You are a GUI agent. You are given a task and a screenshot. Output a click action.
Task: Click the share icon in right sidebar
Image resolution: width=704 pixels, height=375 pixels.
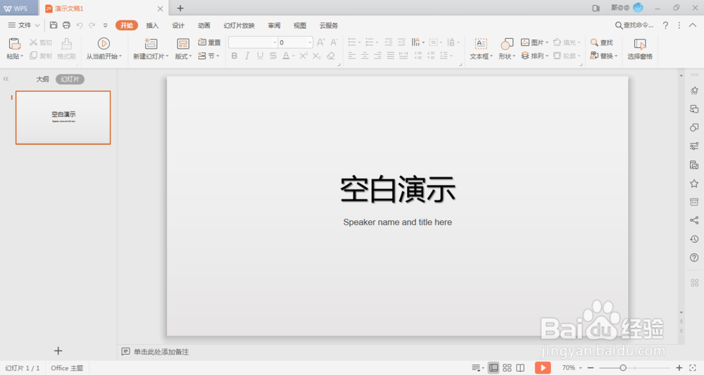pos(694,220)
